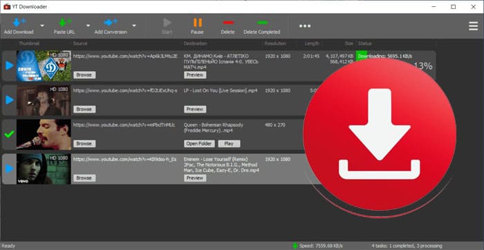Click Open Folder for Queen Bohemian Rhapsody
The width and height of the screenshot is (484, 250).
[199, 144]
